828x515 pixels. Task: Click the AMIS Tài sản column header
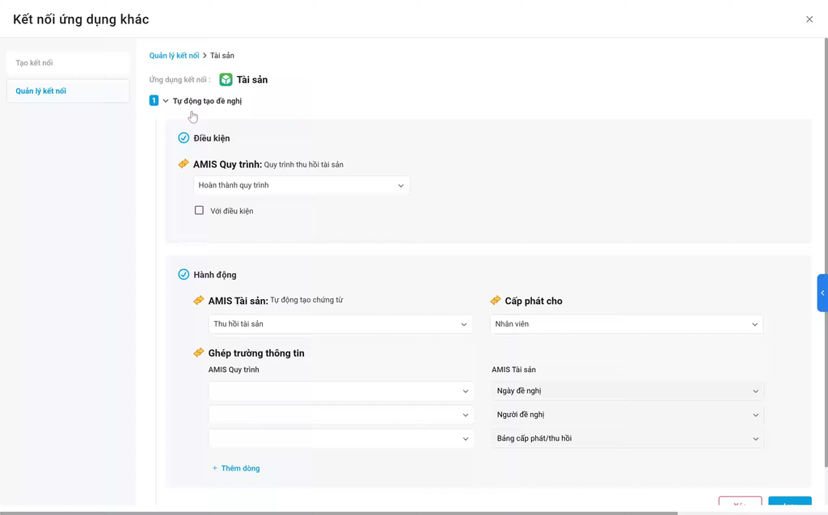point(513,369)
